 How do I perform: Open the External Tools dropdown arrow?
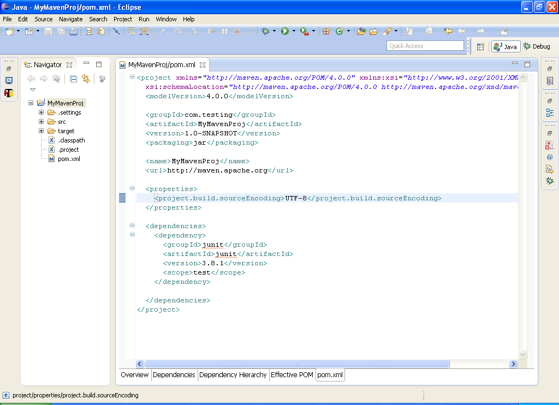(x=313, y=31)
